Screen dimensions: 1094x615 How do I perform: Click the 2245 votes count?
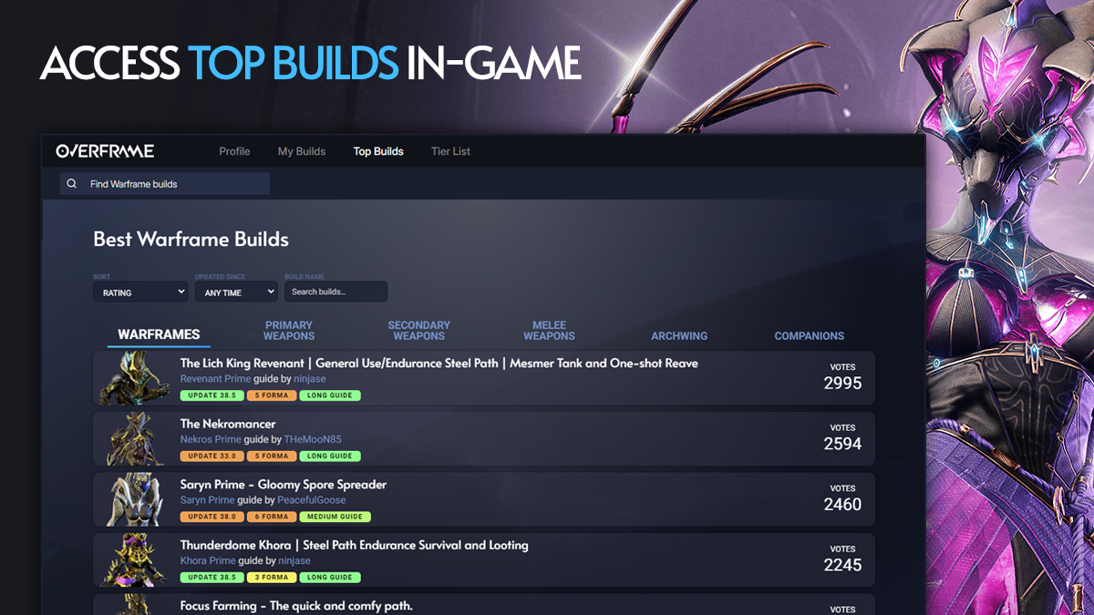[842, 565]
